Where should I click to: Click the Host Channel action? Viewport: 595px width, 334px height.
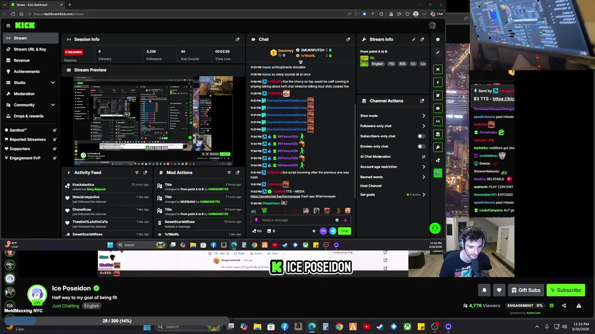[371, 186]
